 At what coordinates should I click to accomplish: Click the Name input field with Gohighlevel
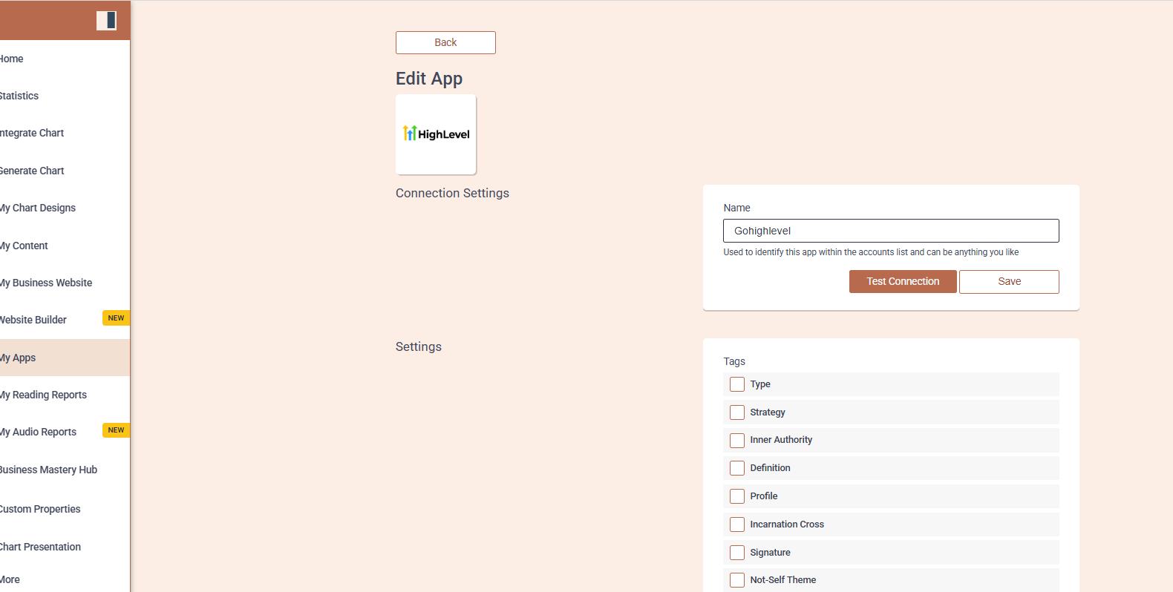click(x=891, y=231)
